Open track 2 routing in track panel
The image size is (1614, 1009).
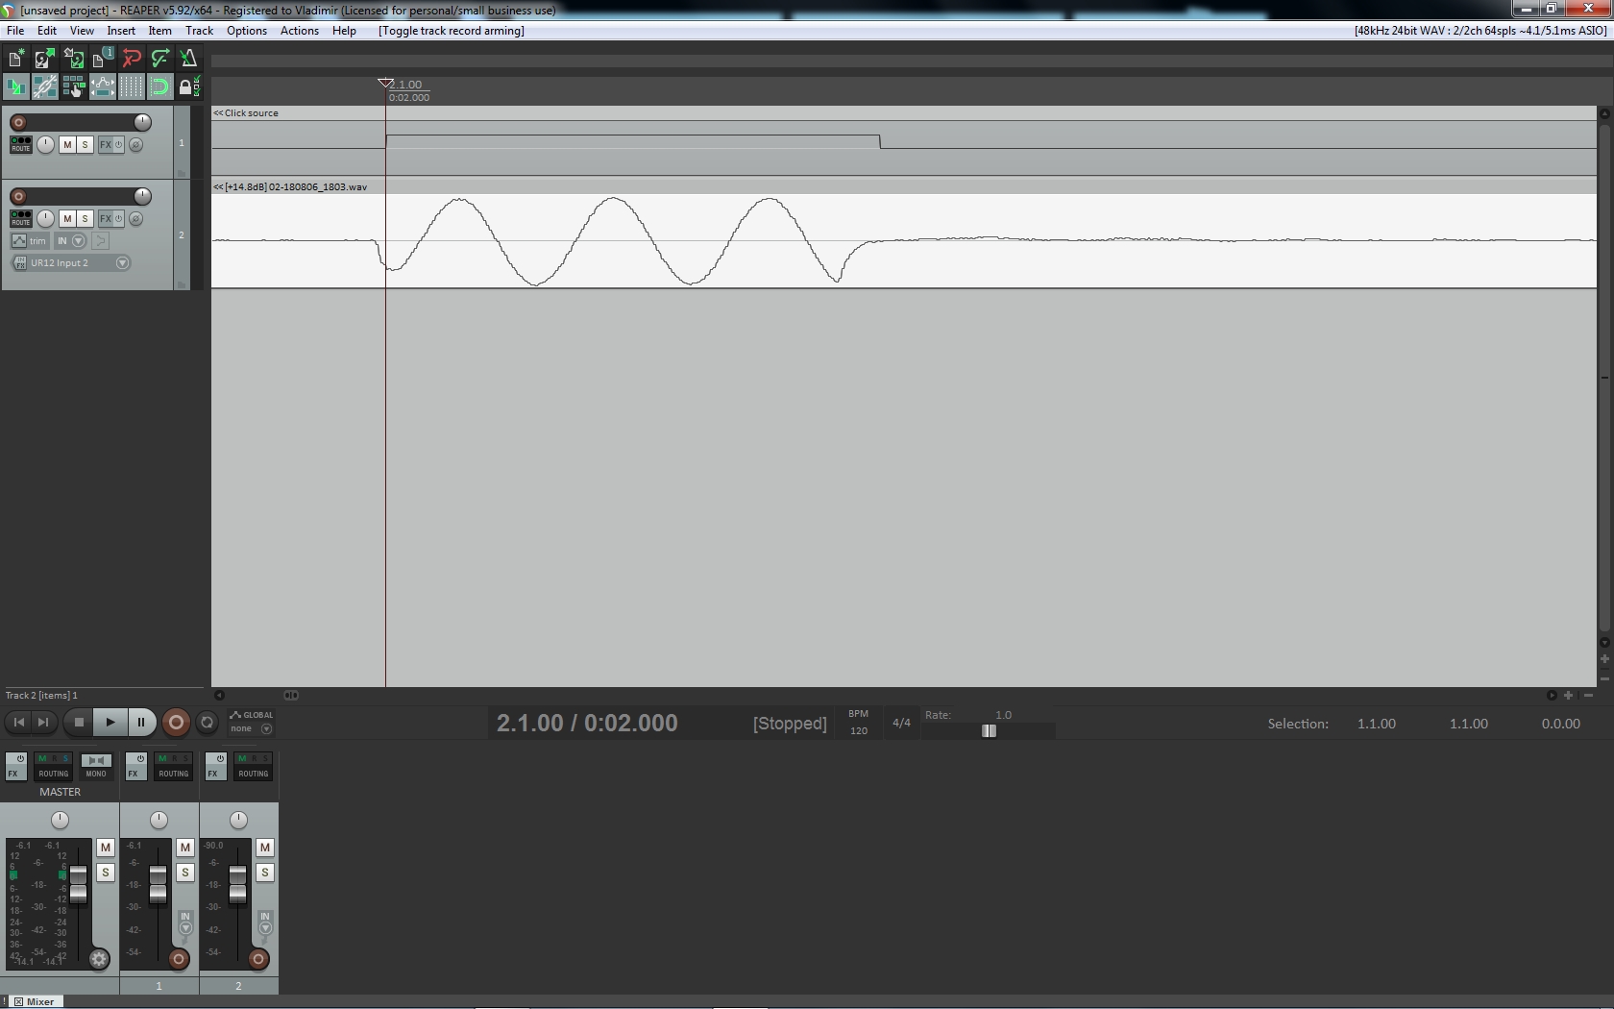pyautogui.click(x=20, y=219)
